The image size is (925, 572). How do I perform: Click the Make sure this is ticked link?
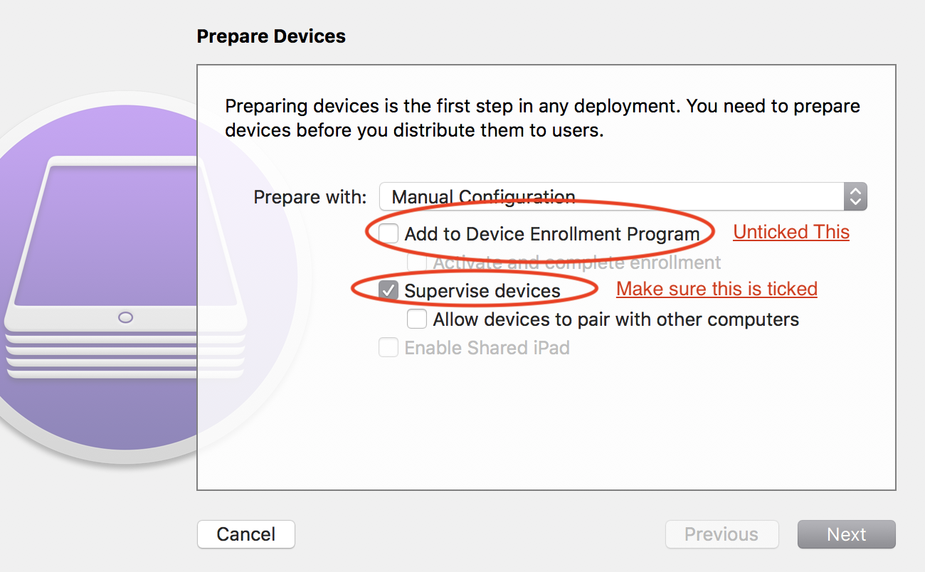(x=717, y=289)
